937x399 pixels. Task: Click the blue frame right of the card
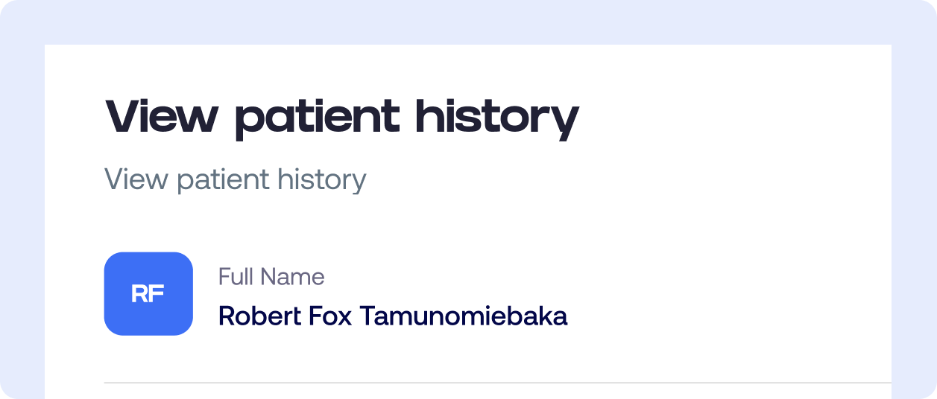(x=914, y=223)
